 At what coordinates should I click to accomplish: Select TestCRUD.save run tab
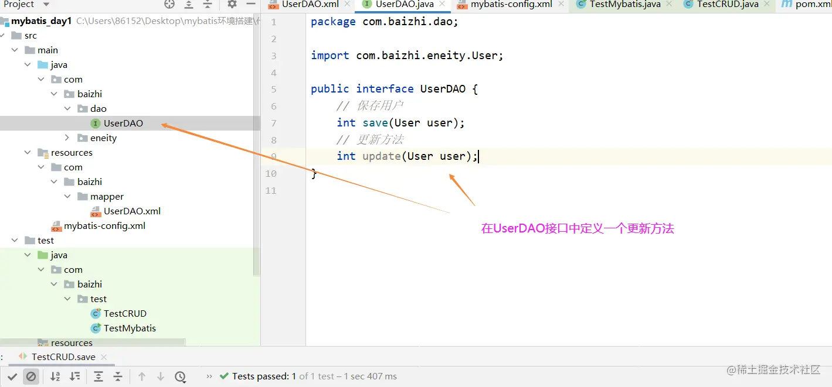click(63, 357)
